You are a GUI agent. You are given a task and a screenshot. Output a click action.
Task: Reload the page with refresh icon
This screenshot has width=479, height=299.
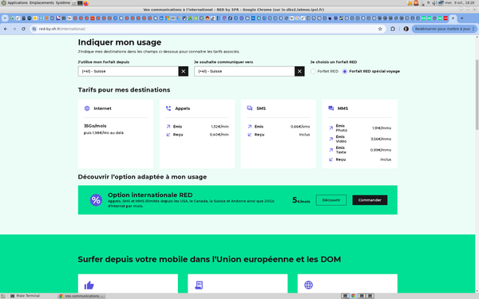click(x=23, y=29)
